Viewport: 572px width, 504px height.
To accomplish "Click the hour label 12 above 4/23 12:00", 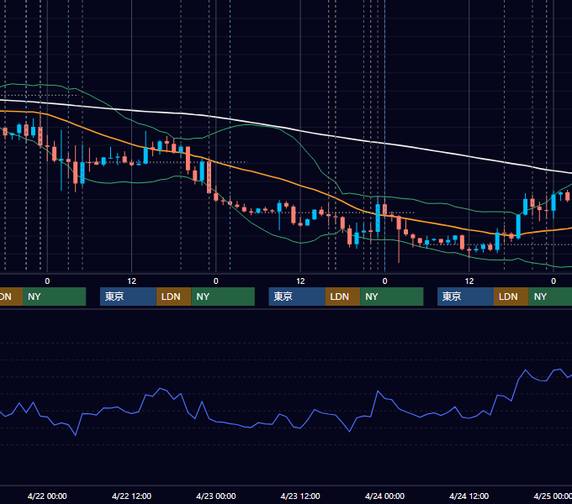I will (x=300, y=281).
